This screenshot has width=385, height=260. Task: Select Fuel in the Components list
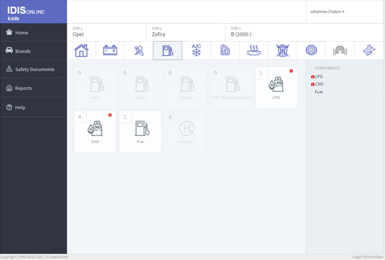coord(319,92)
